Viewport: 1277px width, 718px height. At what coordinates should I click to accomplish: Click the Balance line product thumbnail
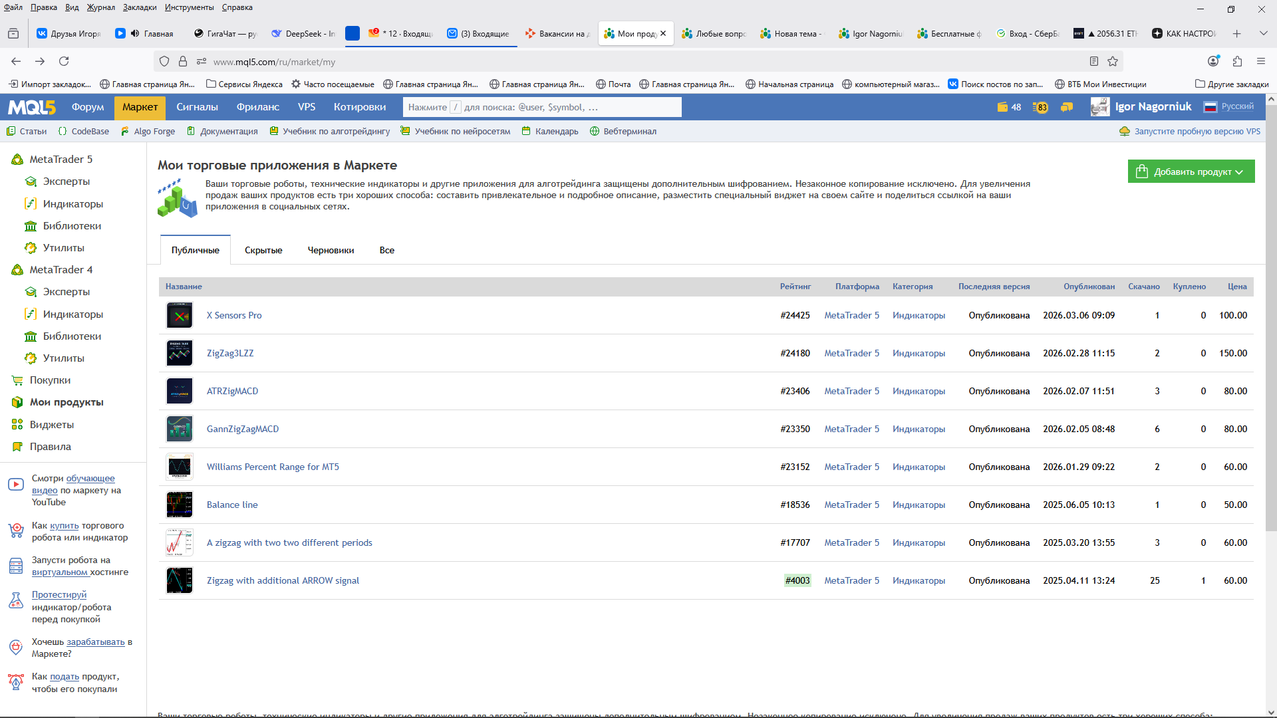(x=180, y=505)
